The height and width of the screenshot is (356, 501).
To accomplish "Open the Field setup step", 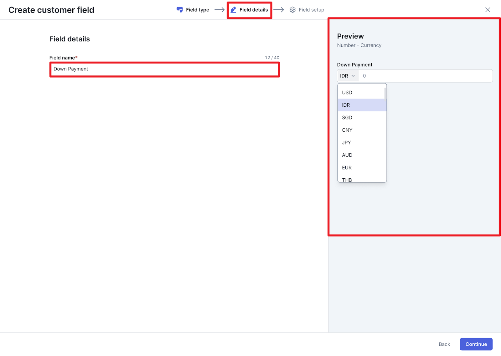I will pyautogui.click(x=311, y=10).
